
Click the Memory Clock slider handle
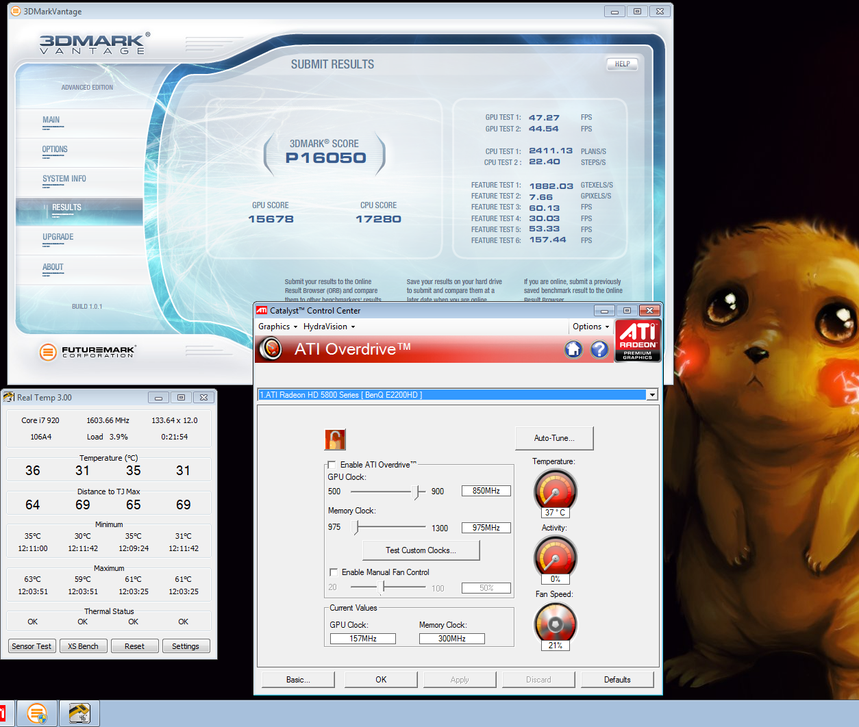pyautogui.click(x=356, y=528)
